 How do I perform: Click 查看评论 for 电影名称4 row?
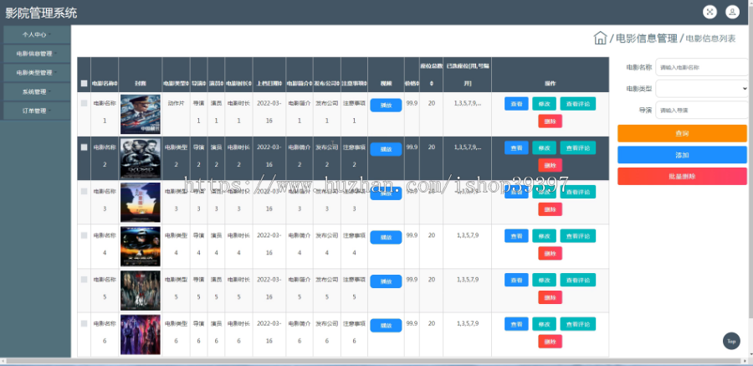(577, 235)
